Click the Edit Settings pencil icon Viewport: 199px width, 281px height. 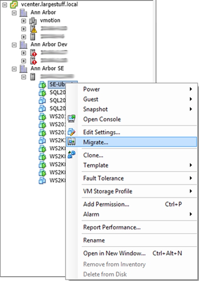71,132
